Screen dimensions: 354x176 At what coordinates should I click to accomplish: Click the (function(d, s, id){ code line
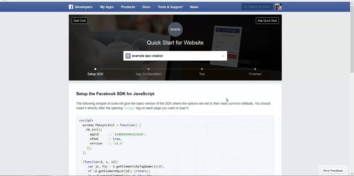click(100, 162)
